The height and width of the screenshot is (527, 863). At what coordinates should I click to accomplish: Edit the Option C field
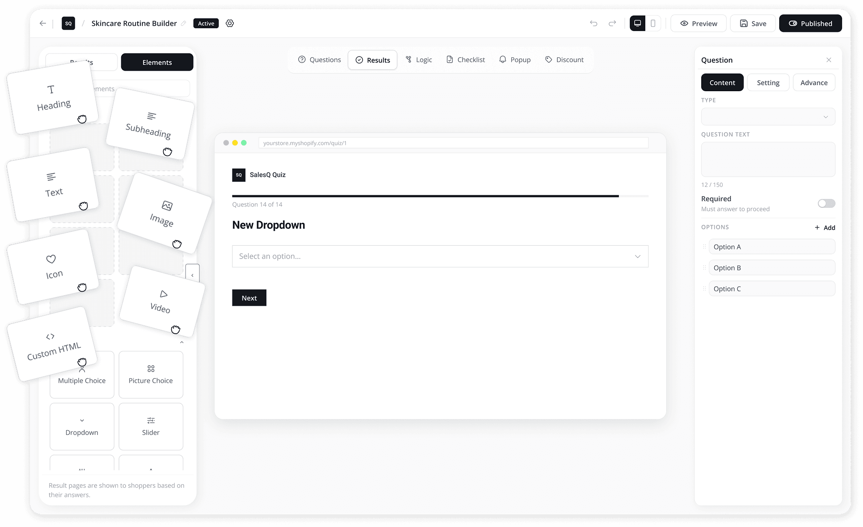(x=772, y=289)
